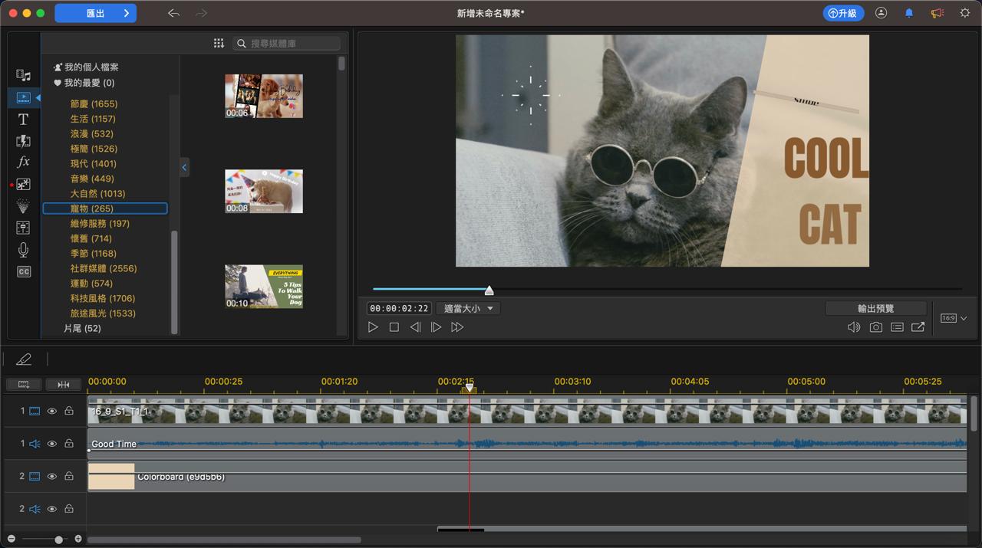Open the 適當大小 zoom dropdown

469,308
